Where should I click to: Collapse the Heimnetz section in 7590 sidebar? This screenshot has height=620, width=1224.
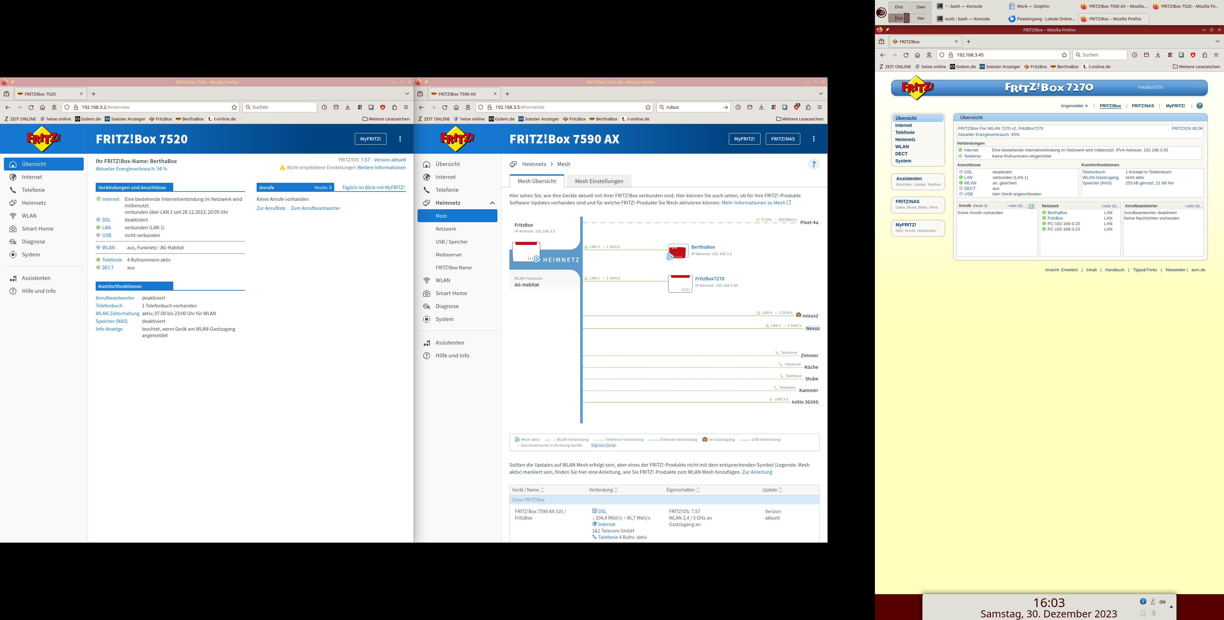point(492,203)
